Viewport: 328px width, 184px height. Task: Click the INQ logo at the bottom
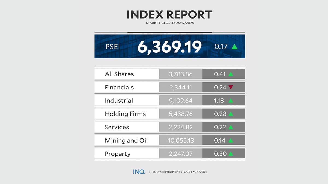139,172
